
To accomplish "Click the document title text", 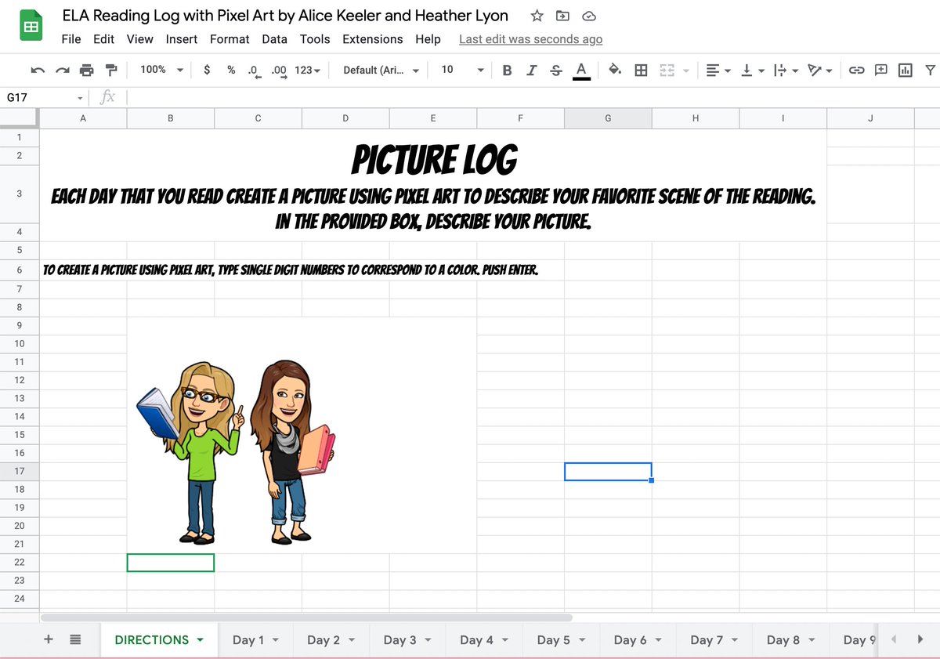I will click(285, 16).
